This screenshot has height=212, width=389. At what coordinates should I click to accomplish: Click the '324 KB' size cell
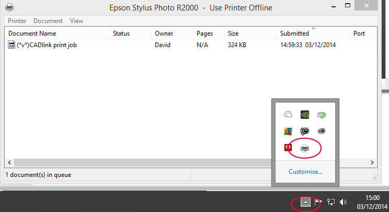(x=237, y=45)
